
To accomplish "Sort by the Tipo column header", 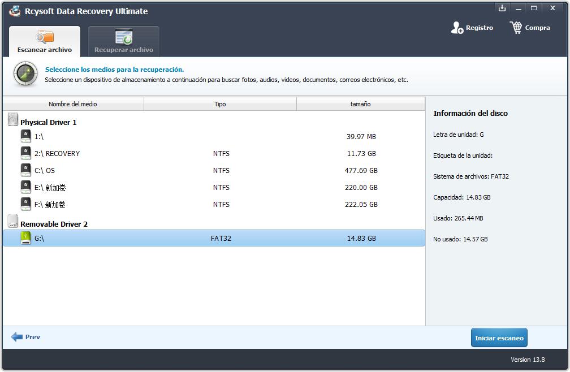I will coord(220,104).
